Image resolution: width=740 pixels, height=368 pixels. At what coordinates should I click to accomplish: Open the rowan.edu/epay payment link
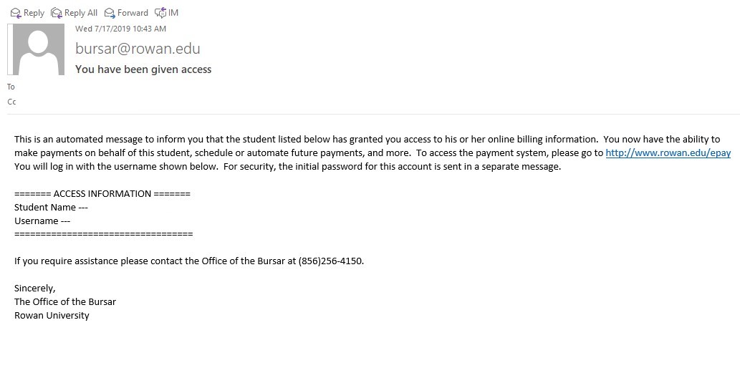tap(668, 153)
